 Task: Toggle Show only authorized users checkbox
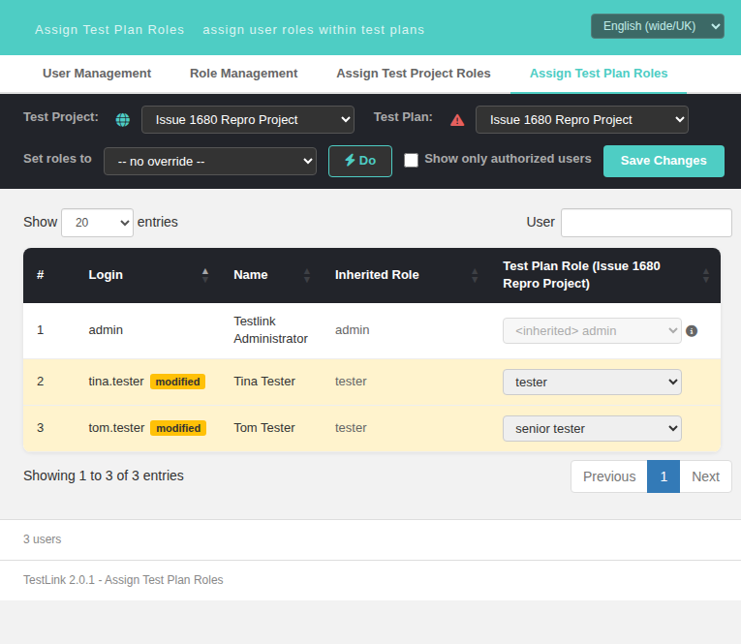tap(411, 160)
